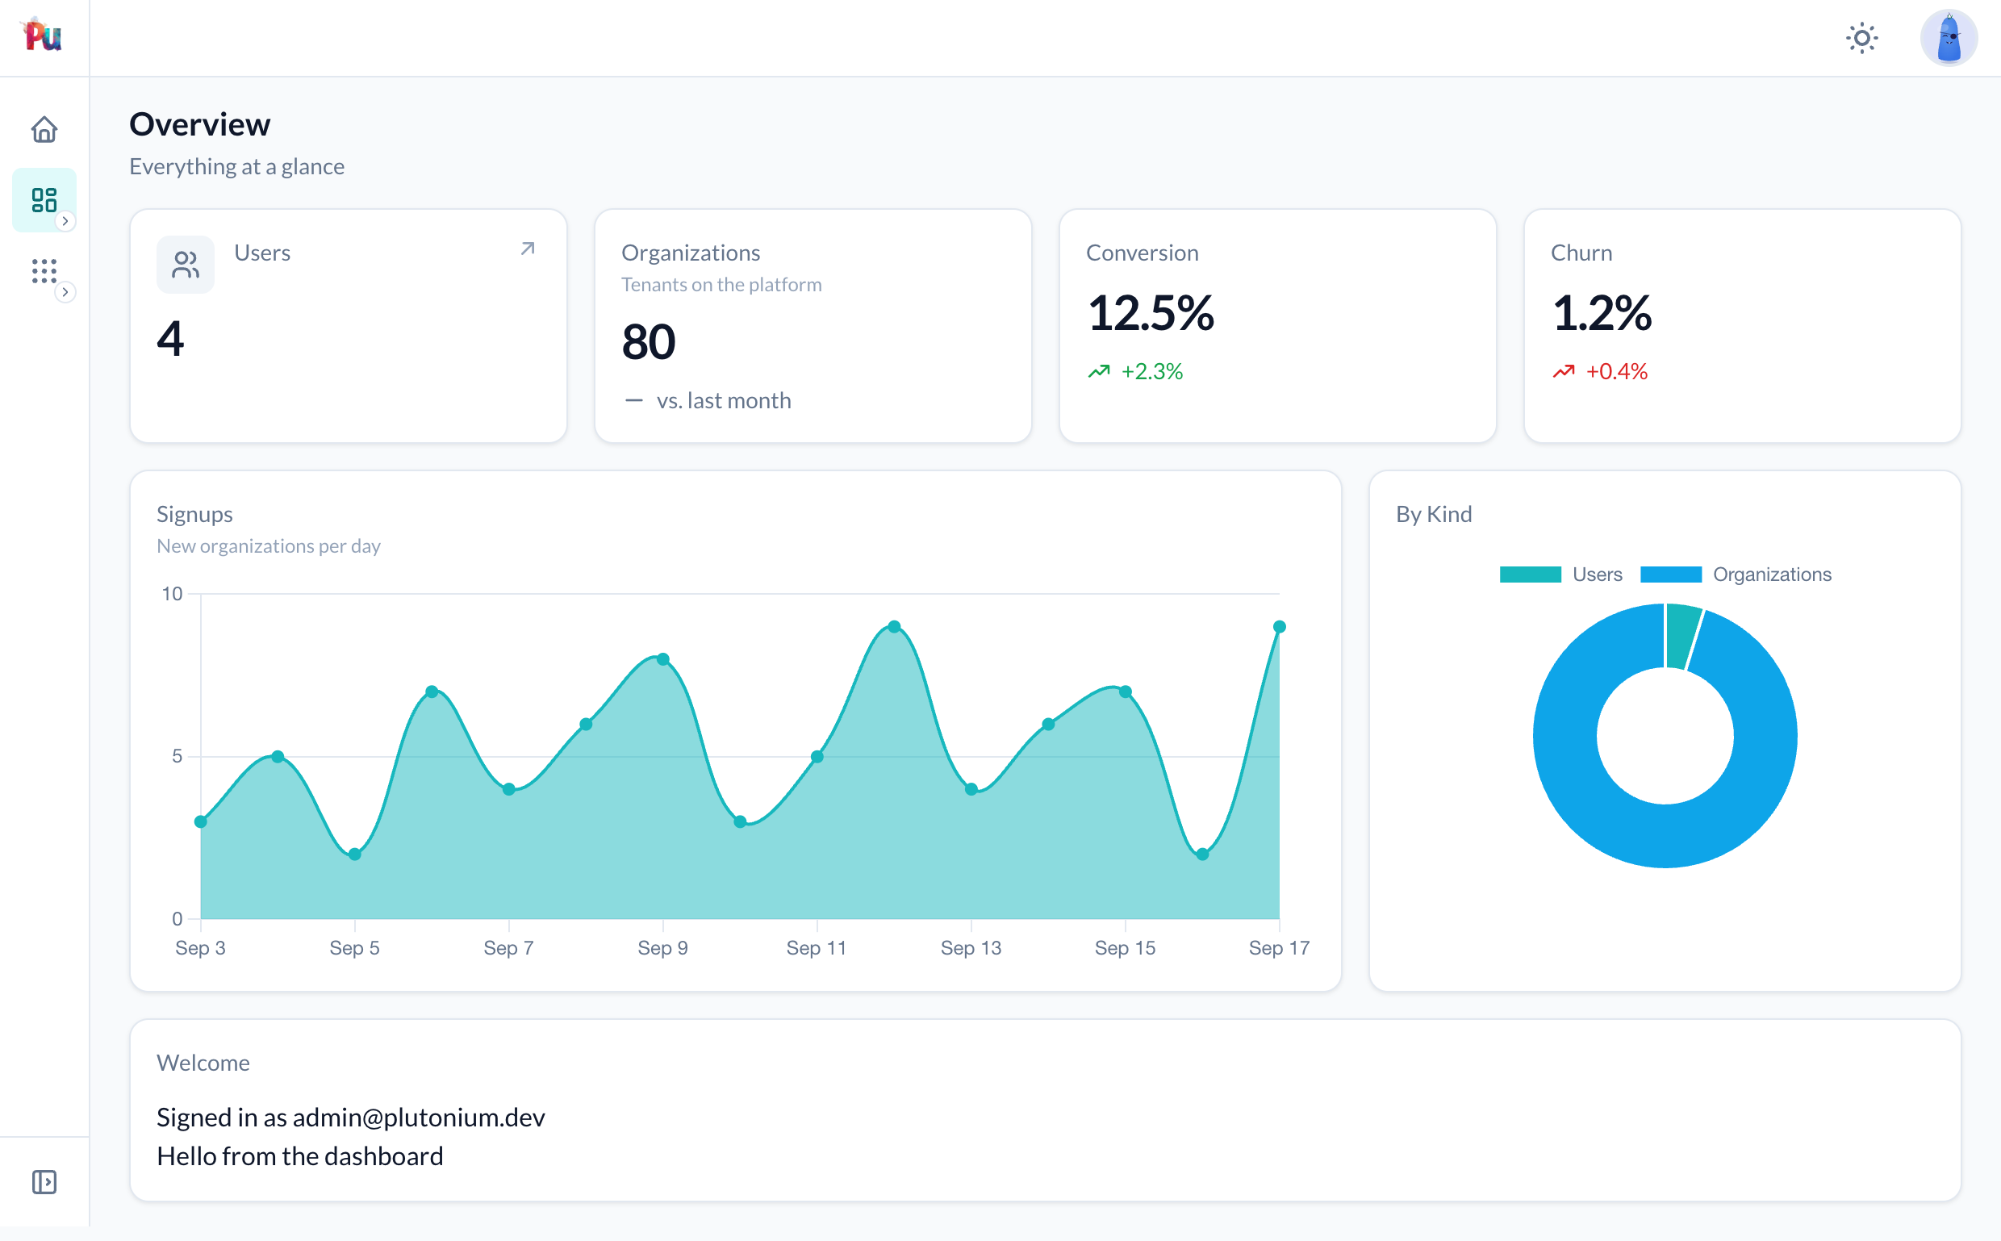The height and width of the screenshot is (1241, 2001).
Task: Expand the apps grid submenu chevron
Action: pos(65,292)
